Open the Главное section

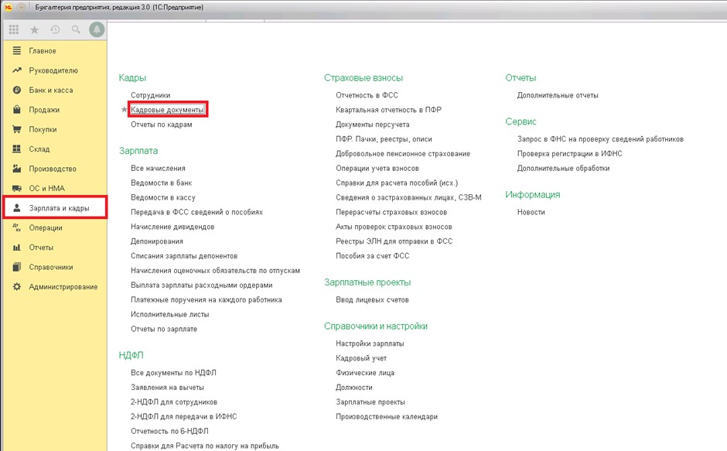43,51
